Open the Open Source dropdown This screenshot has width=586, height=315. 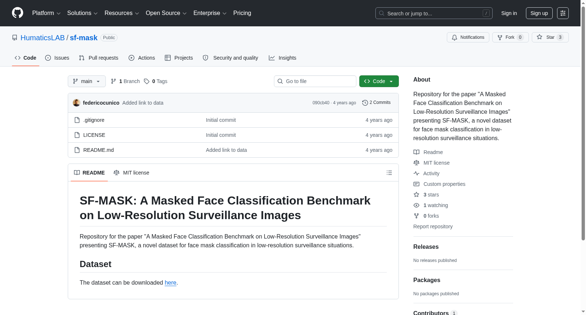[x=166, y=13]
